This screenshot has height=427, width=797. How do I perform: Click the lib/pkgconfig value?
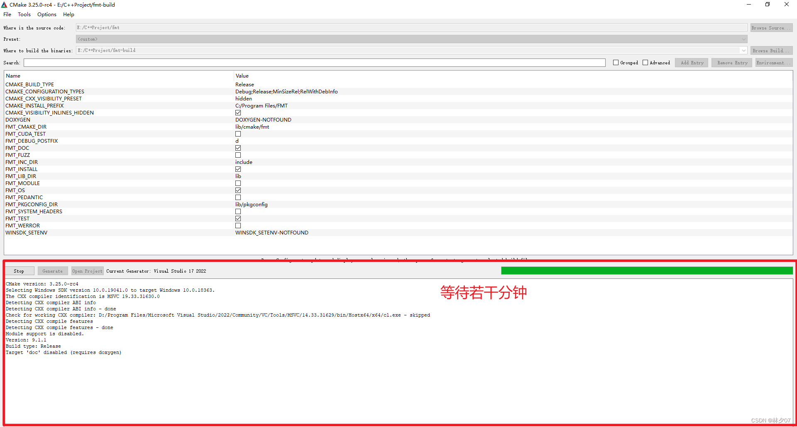point(252,205)
